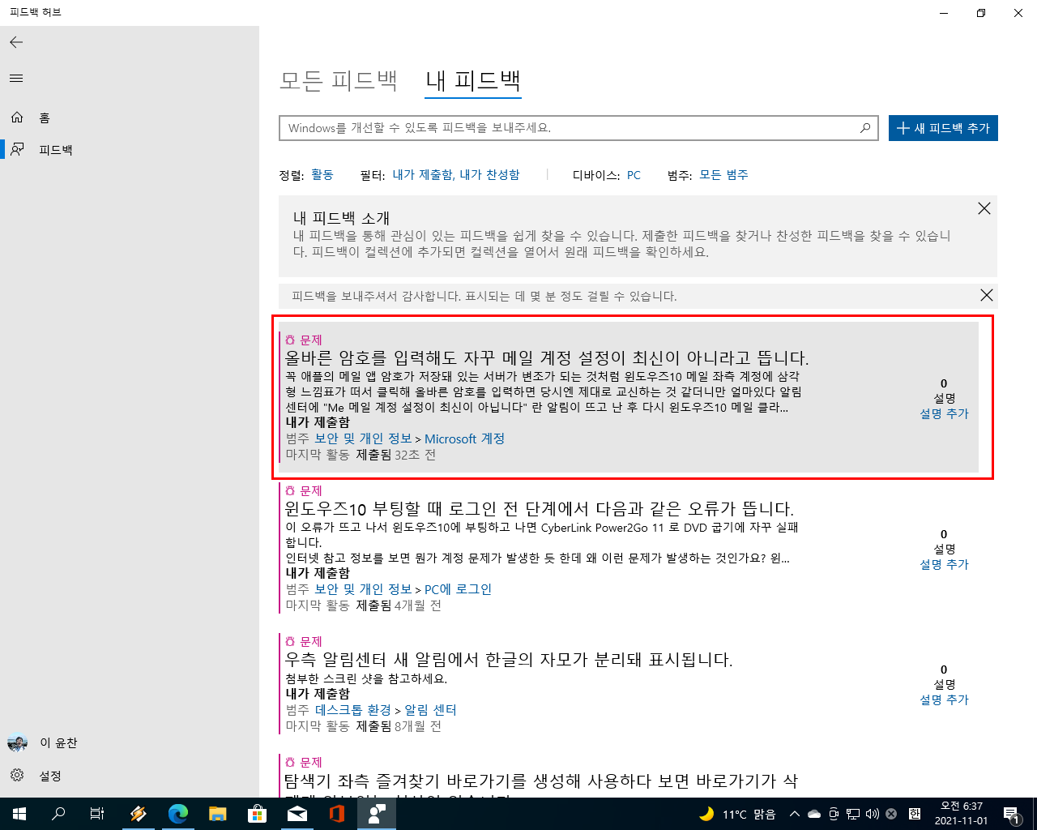Screen dimensions: 1037x830
Task: Select 피드백 in the sidebar
Action: point(130,149)
